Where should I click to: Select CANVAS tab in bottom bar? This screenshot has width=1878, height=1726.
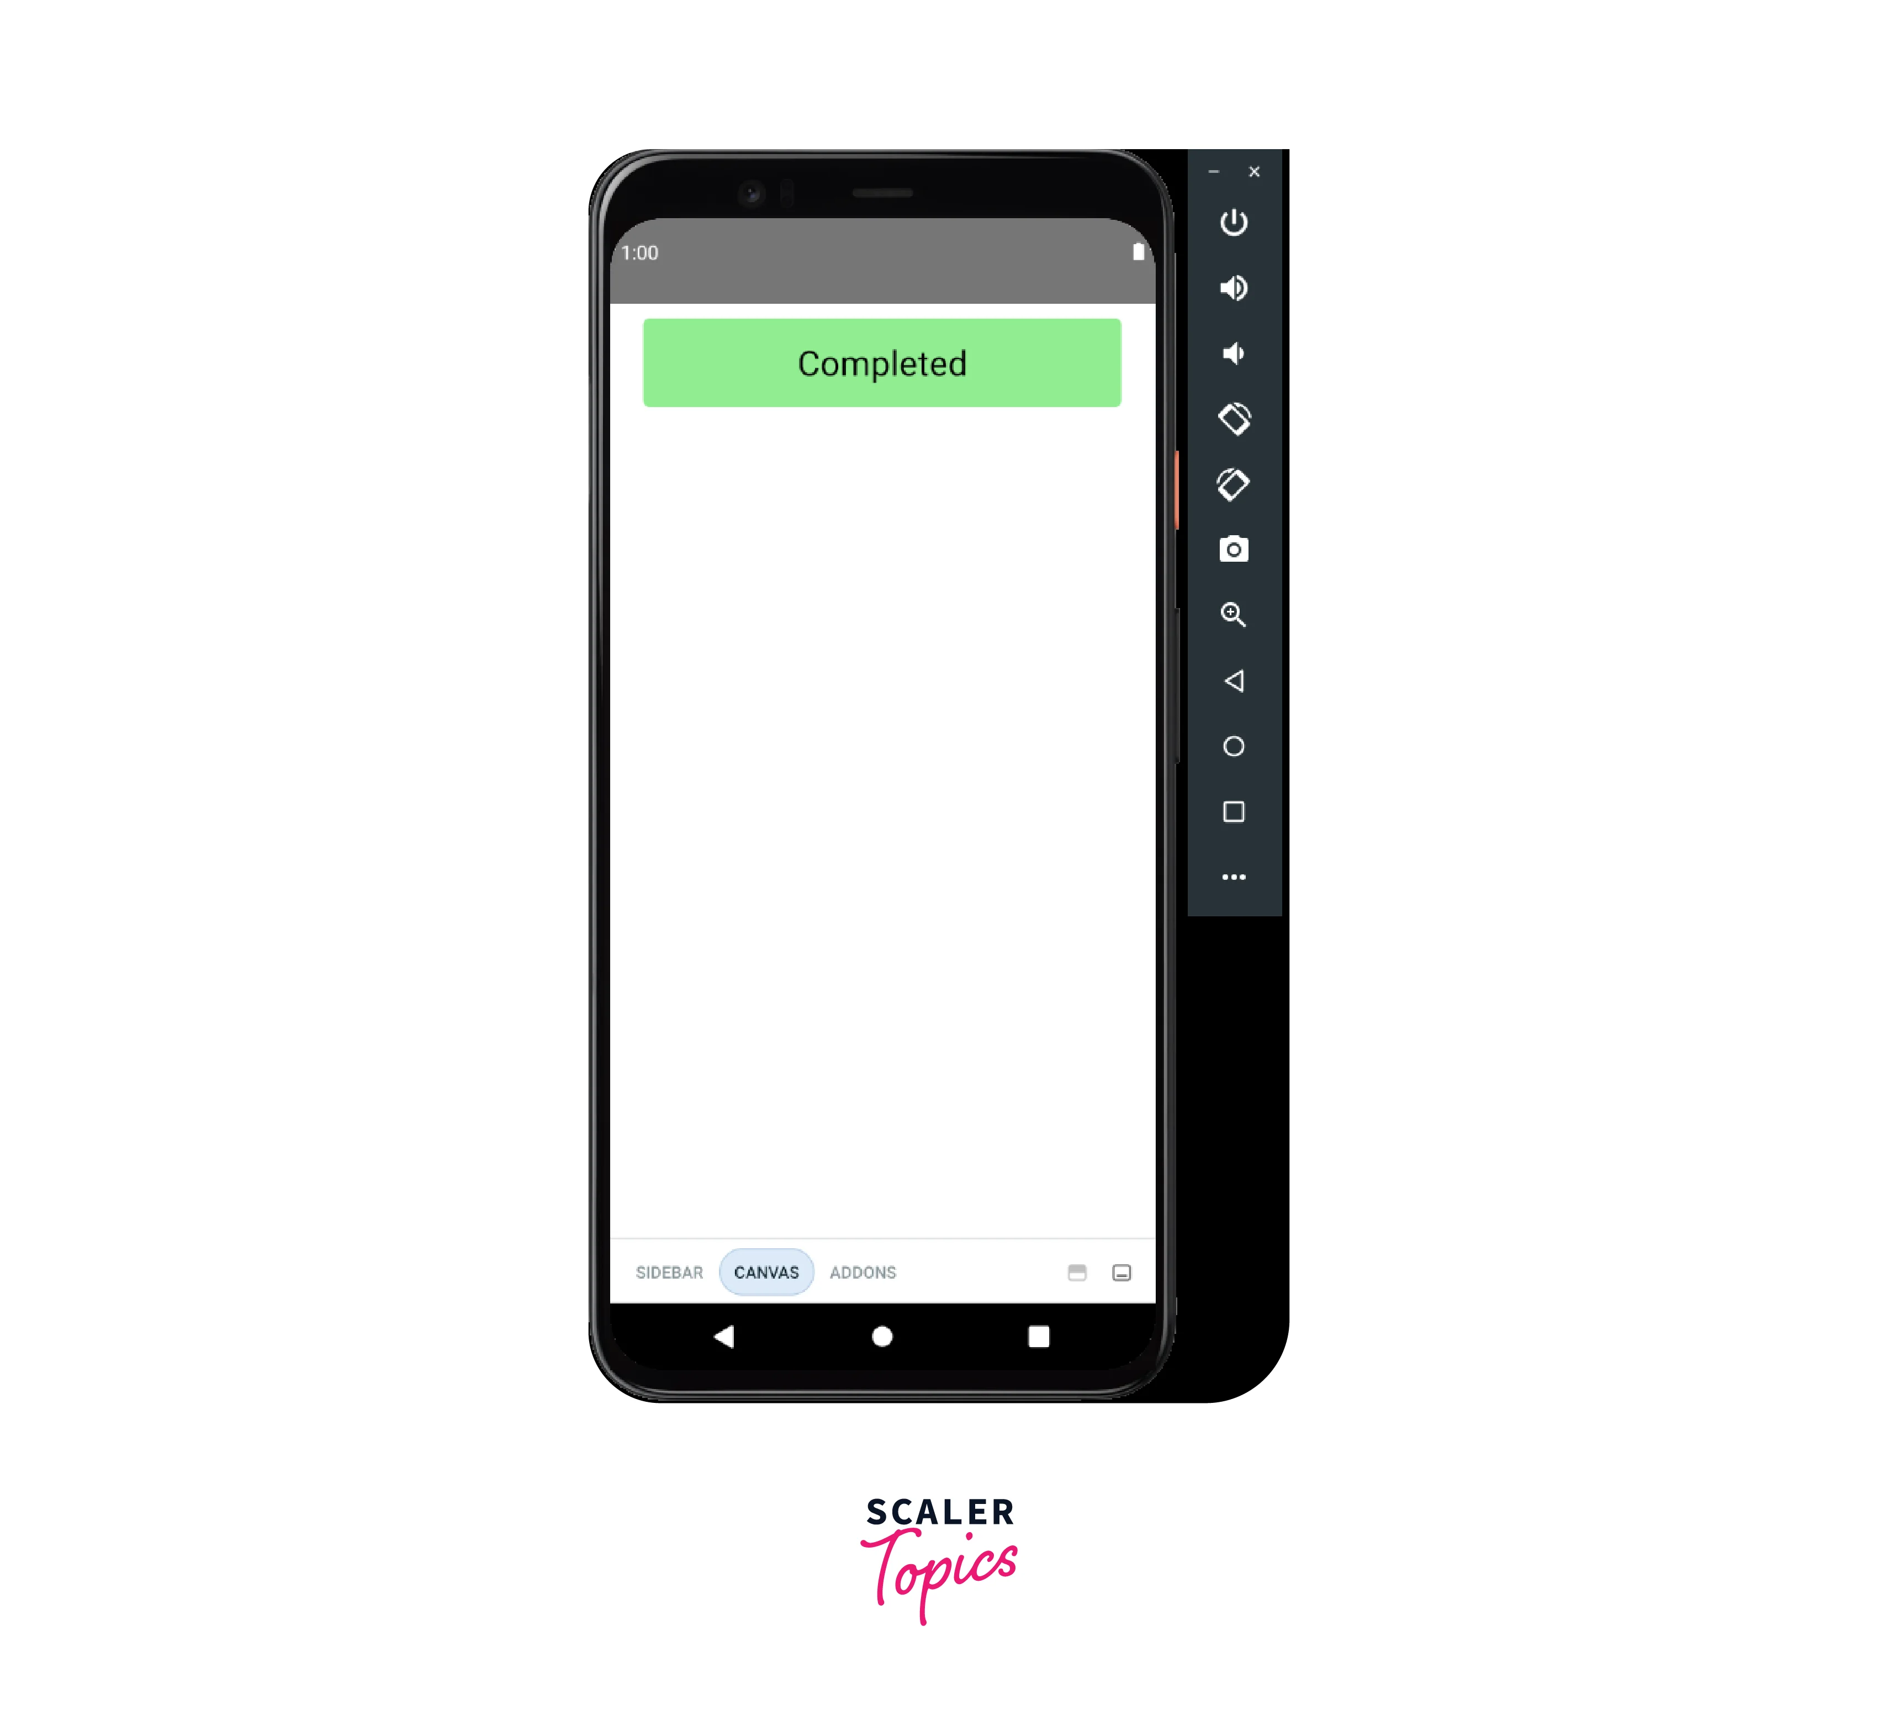tap(764, 1271)
